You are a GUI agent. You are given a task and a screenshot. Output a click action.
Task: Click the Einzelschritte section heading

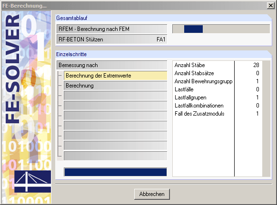tap(71, 54)
